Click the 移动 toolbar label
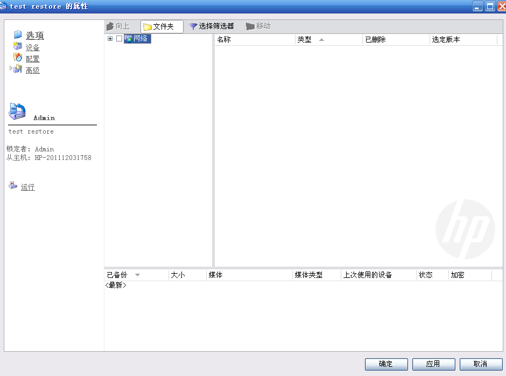This screenshot has height=376, width=506. click(263, 26)
